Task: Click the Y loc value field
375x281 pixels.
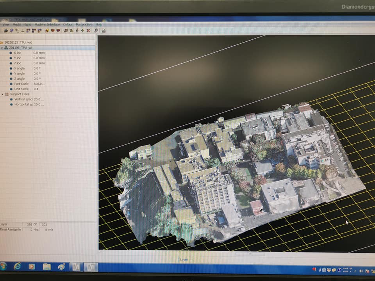Action: pyautogui.click(x=39, y=58)
